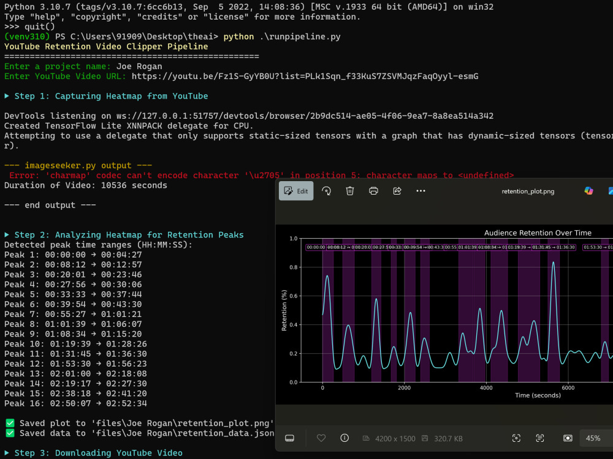613x459 pixels.
Task: Rotate the image using the rotate icon
Action: coord(327,191)
